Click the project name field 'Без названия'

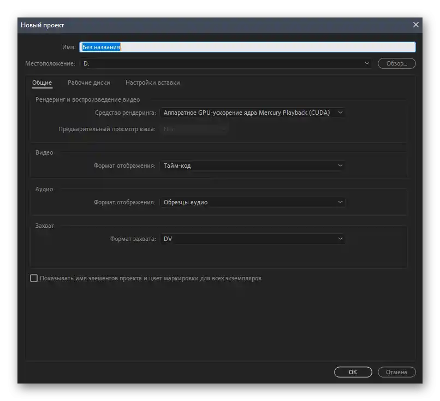[247, 47]
